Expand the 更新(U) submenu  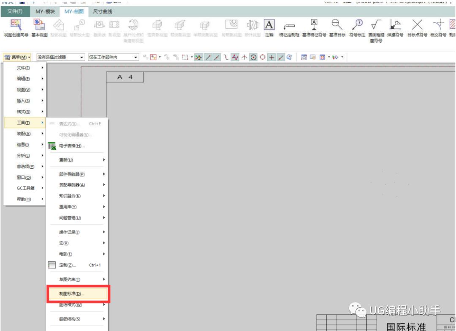(77, 160)
